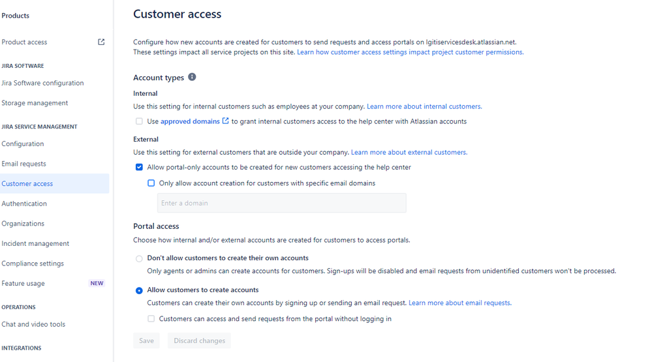The image size is (652, 362).
Task: Go to Organizations in the sidebar
Action: [23, 224]
